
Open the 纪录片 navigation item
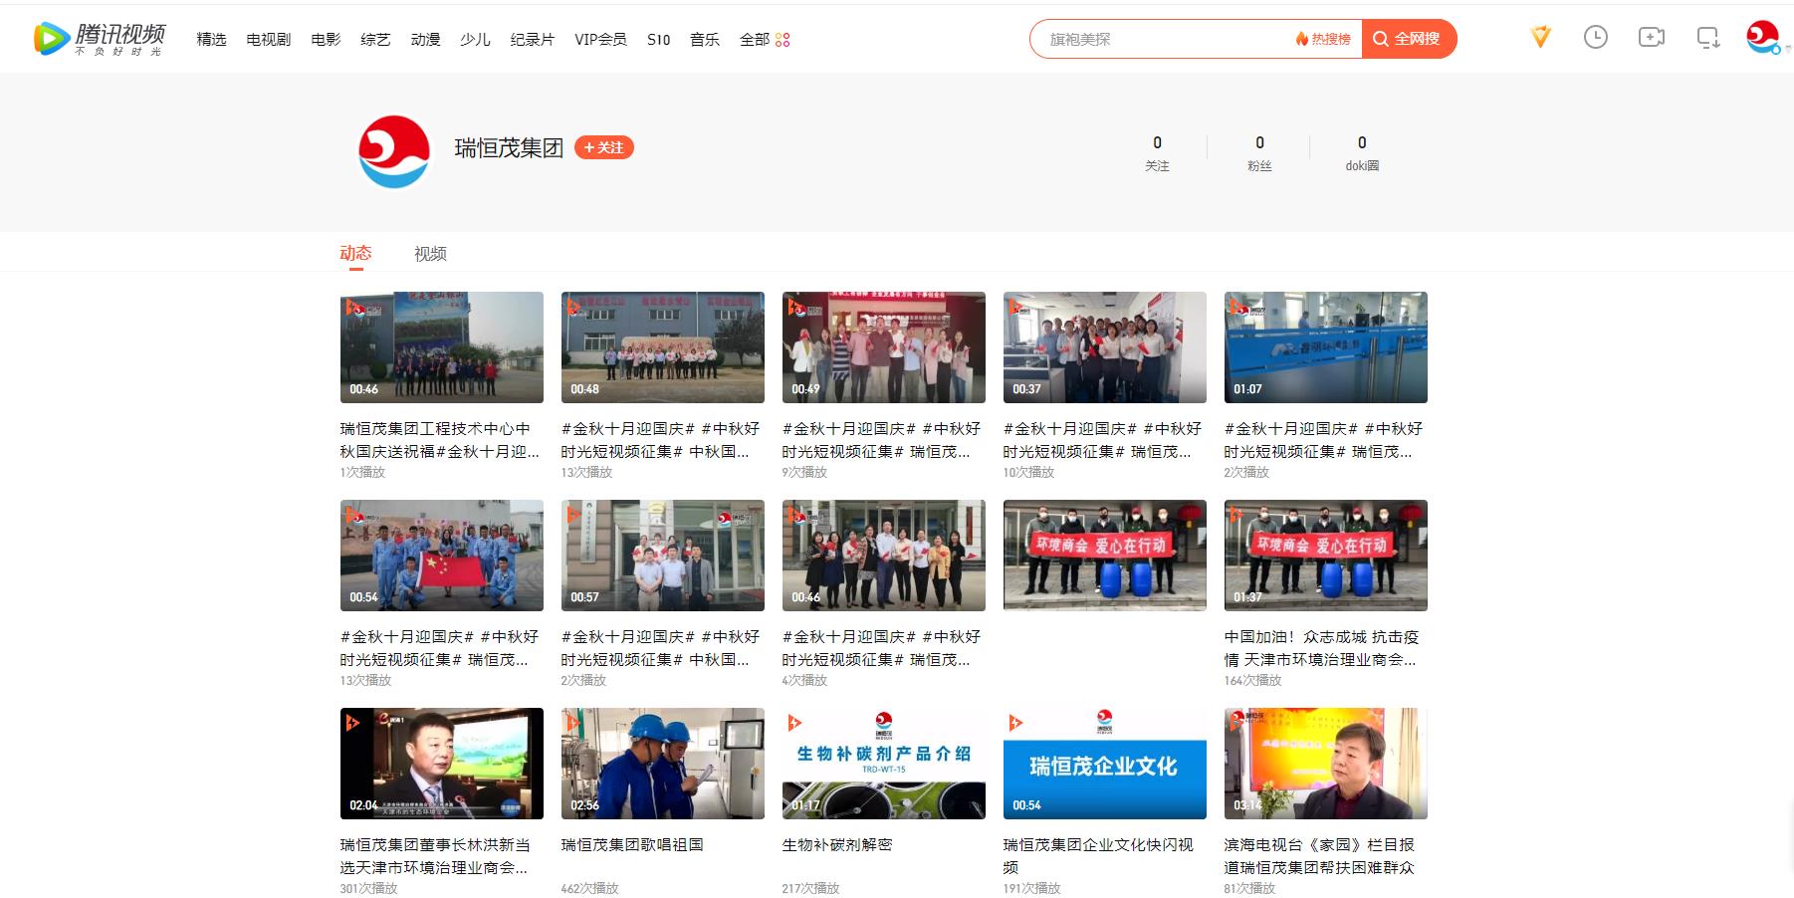[x=532, y=39]
